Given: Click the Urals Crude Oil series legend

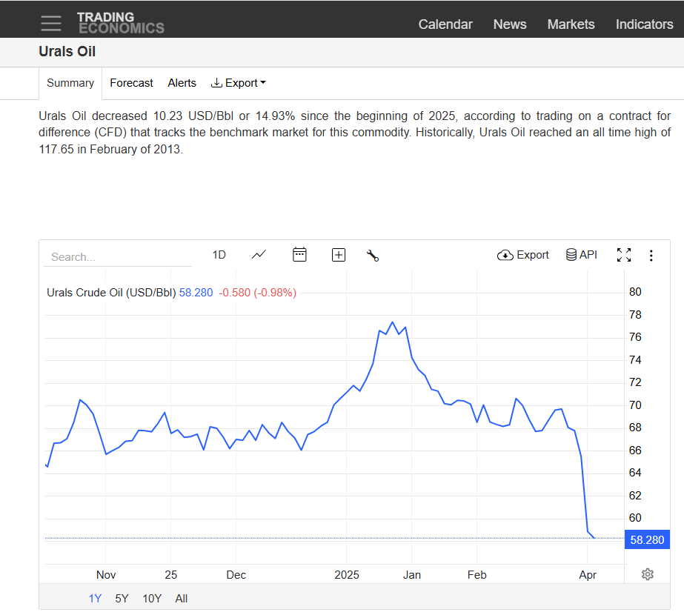Looking at the screenshot, I should 111,293.
